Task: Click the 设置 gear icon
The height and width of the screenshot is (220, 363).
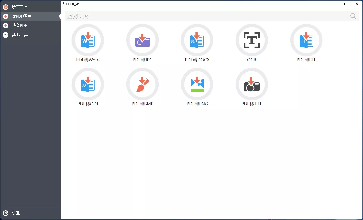Action: pos(6,213)
